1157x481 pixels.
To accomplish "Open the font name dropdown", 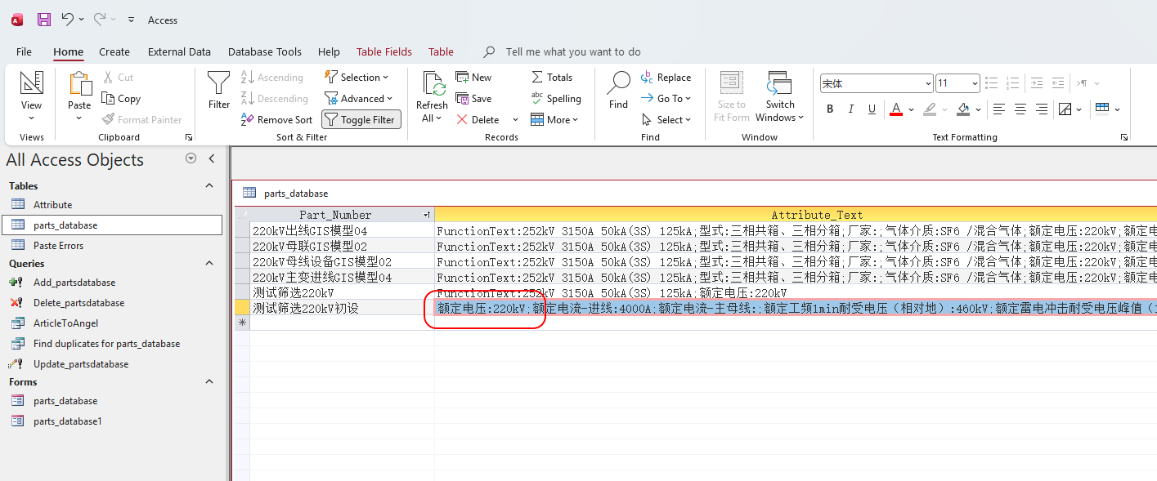I will click(x=928, y=84).
